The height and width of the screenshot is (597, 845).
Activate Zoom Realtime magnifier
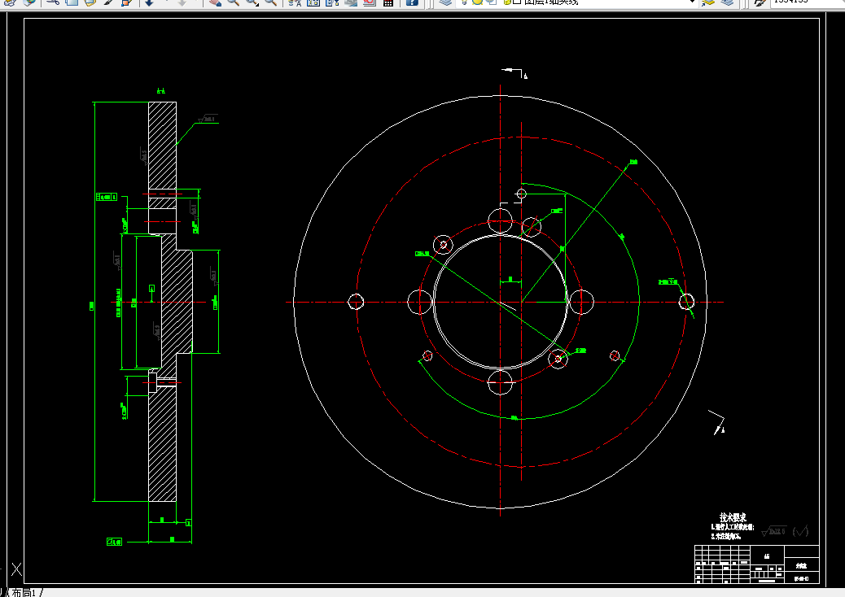coord(234,2)
